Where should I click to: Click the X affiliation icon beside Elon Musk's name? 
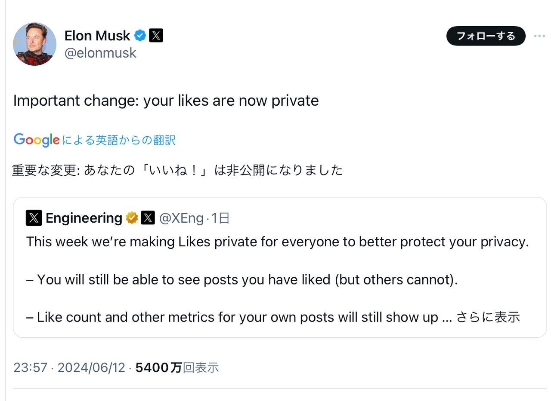[155, 36]
